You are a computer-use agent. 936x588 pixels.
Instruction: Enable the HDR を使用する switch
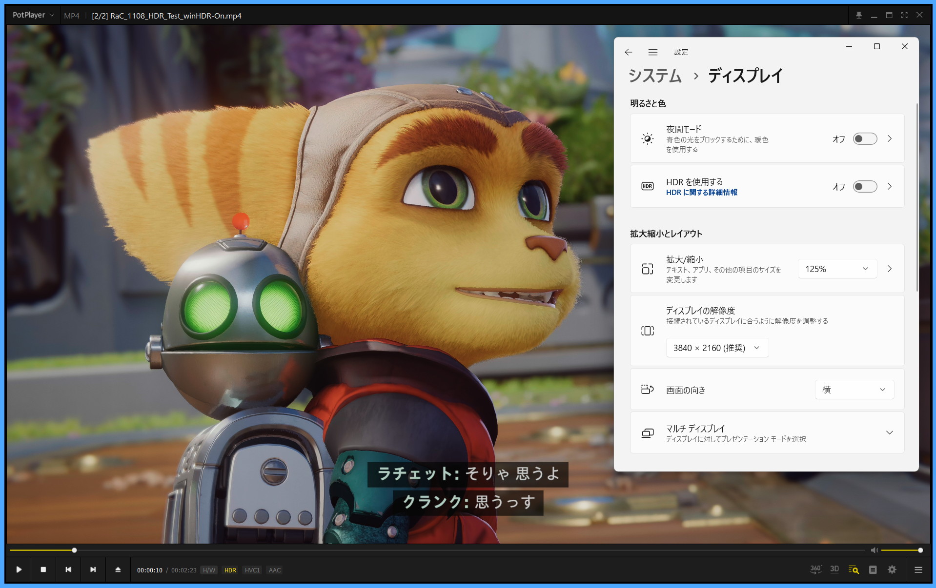pyautogui.click(x=865, y=187)
